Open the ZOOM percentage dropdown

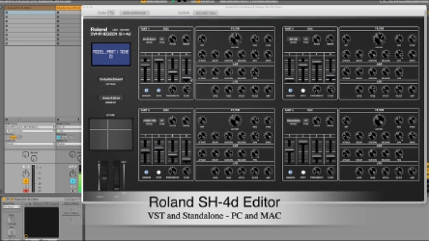111,13
